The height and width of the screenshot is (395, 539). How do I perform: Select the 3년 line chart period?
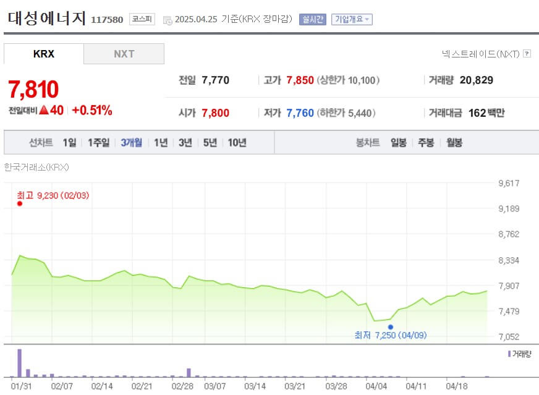click(185, 142)
